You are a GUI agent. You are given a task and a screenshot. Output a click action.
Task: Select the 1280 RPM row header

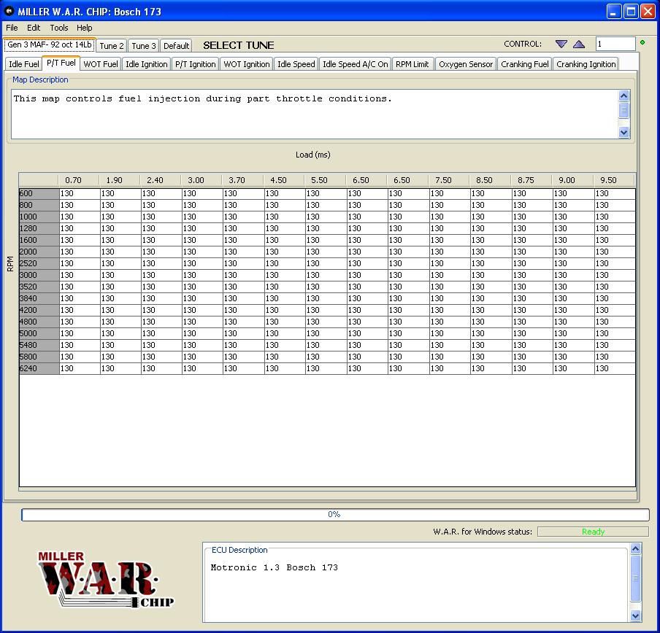(39, 228)
